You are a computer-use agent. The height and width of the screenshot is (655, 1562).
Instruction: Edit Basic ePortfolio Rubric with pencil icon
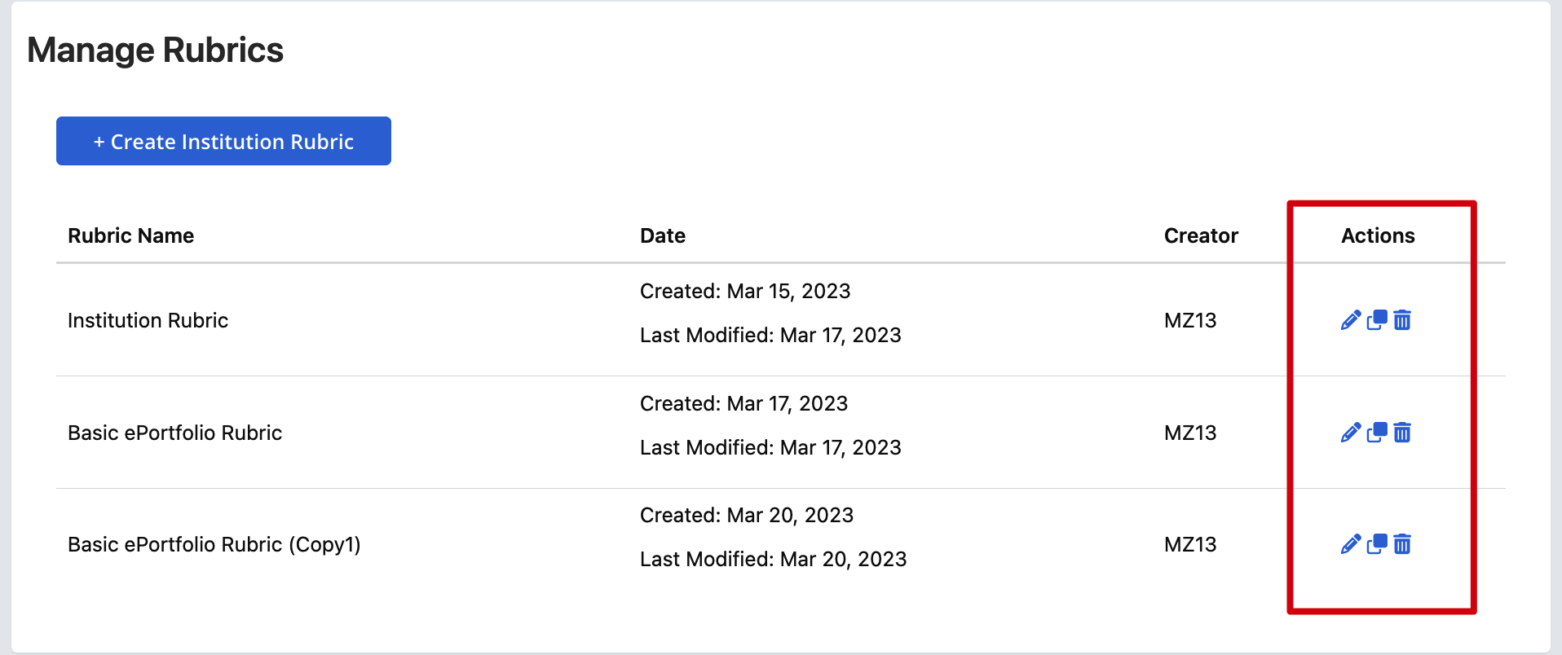[1351, 433]
